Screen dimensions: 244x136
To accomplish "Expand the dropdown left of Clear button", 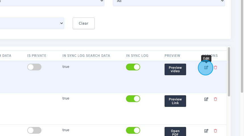I will click(32, 23).
